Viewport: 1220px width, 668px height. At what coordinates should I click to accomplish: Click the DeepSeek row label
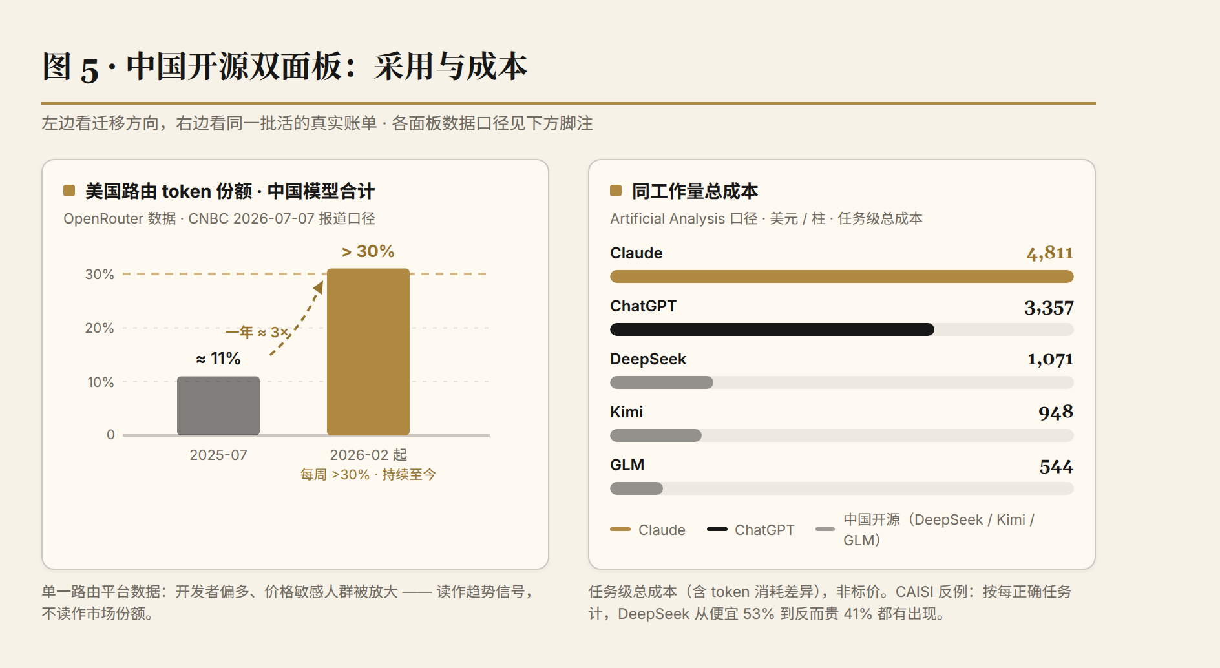tap(648, 359)
